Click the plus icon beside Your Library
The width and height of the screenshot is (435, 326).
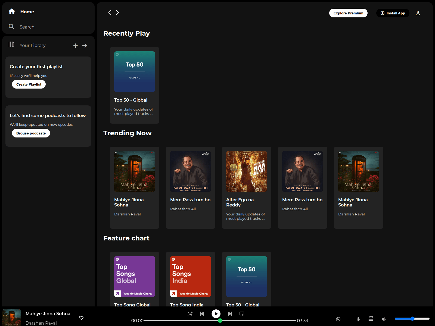[76, 46]
